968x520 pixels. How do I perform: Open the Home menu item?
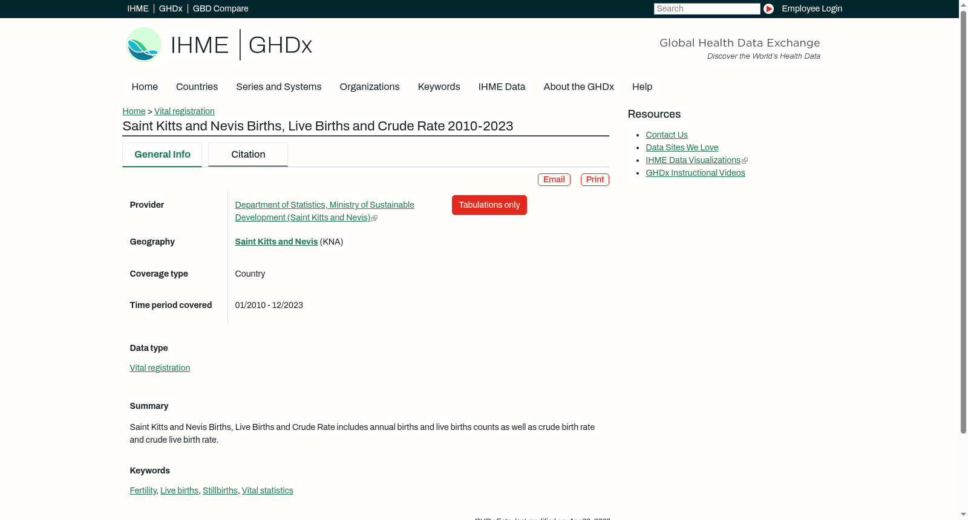(145, 87)
